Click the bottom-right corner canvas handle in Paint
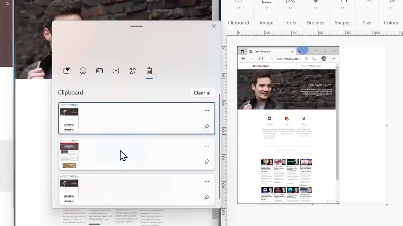Screen dimensions: 403x226 387,204
